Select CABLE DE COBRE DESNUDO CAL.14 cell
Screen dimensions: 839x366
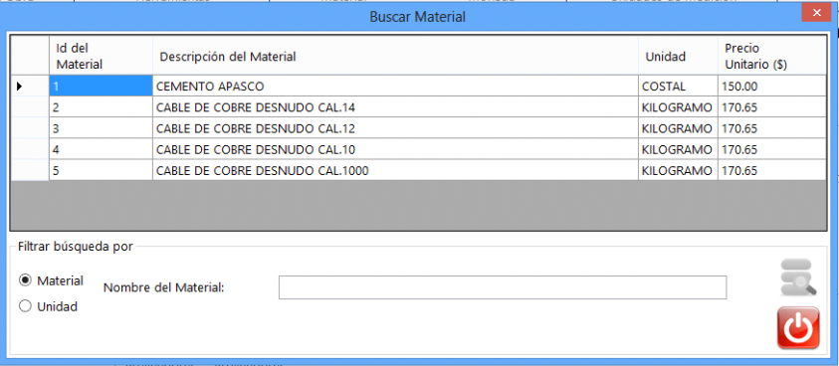coord(395,107)
